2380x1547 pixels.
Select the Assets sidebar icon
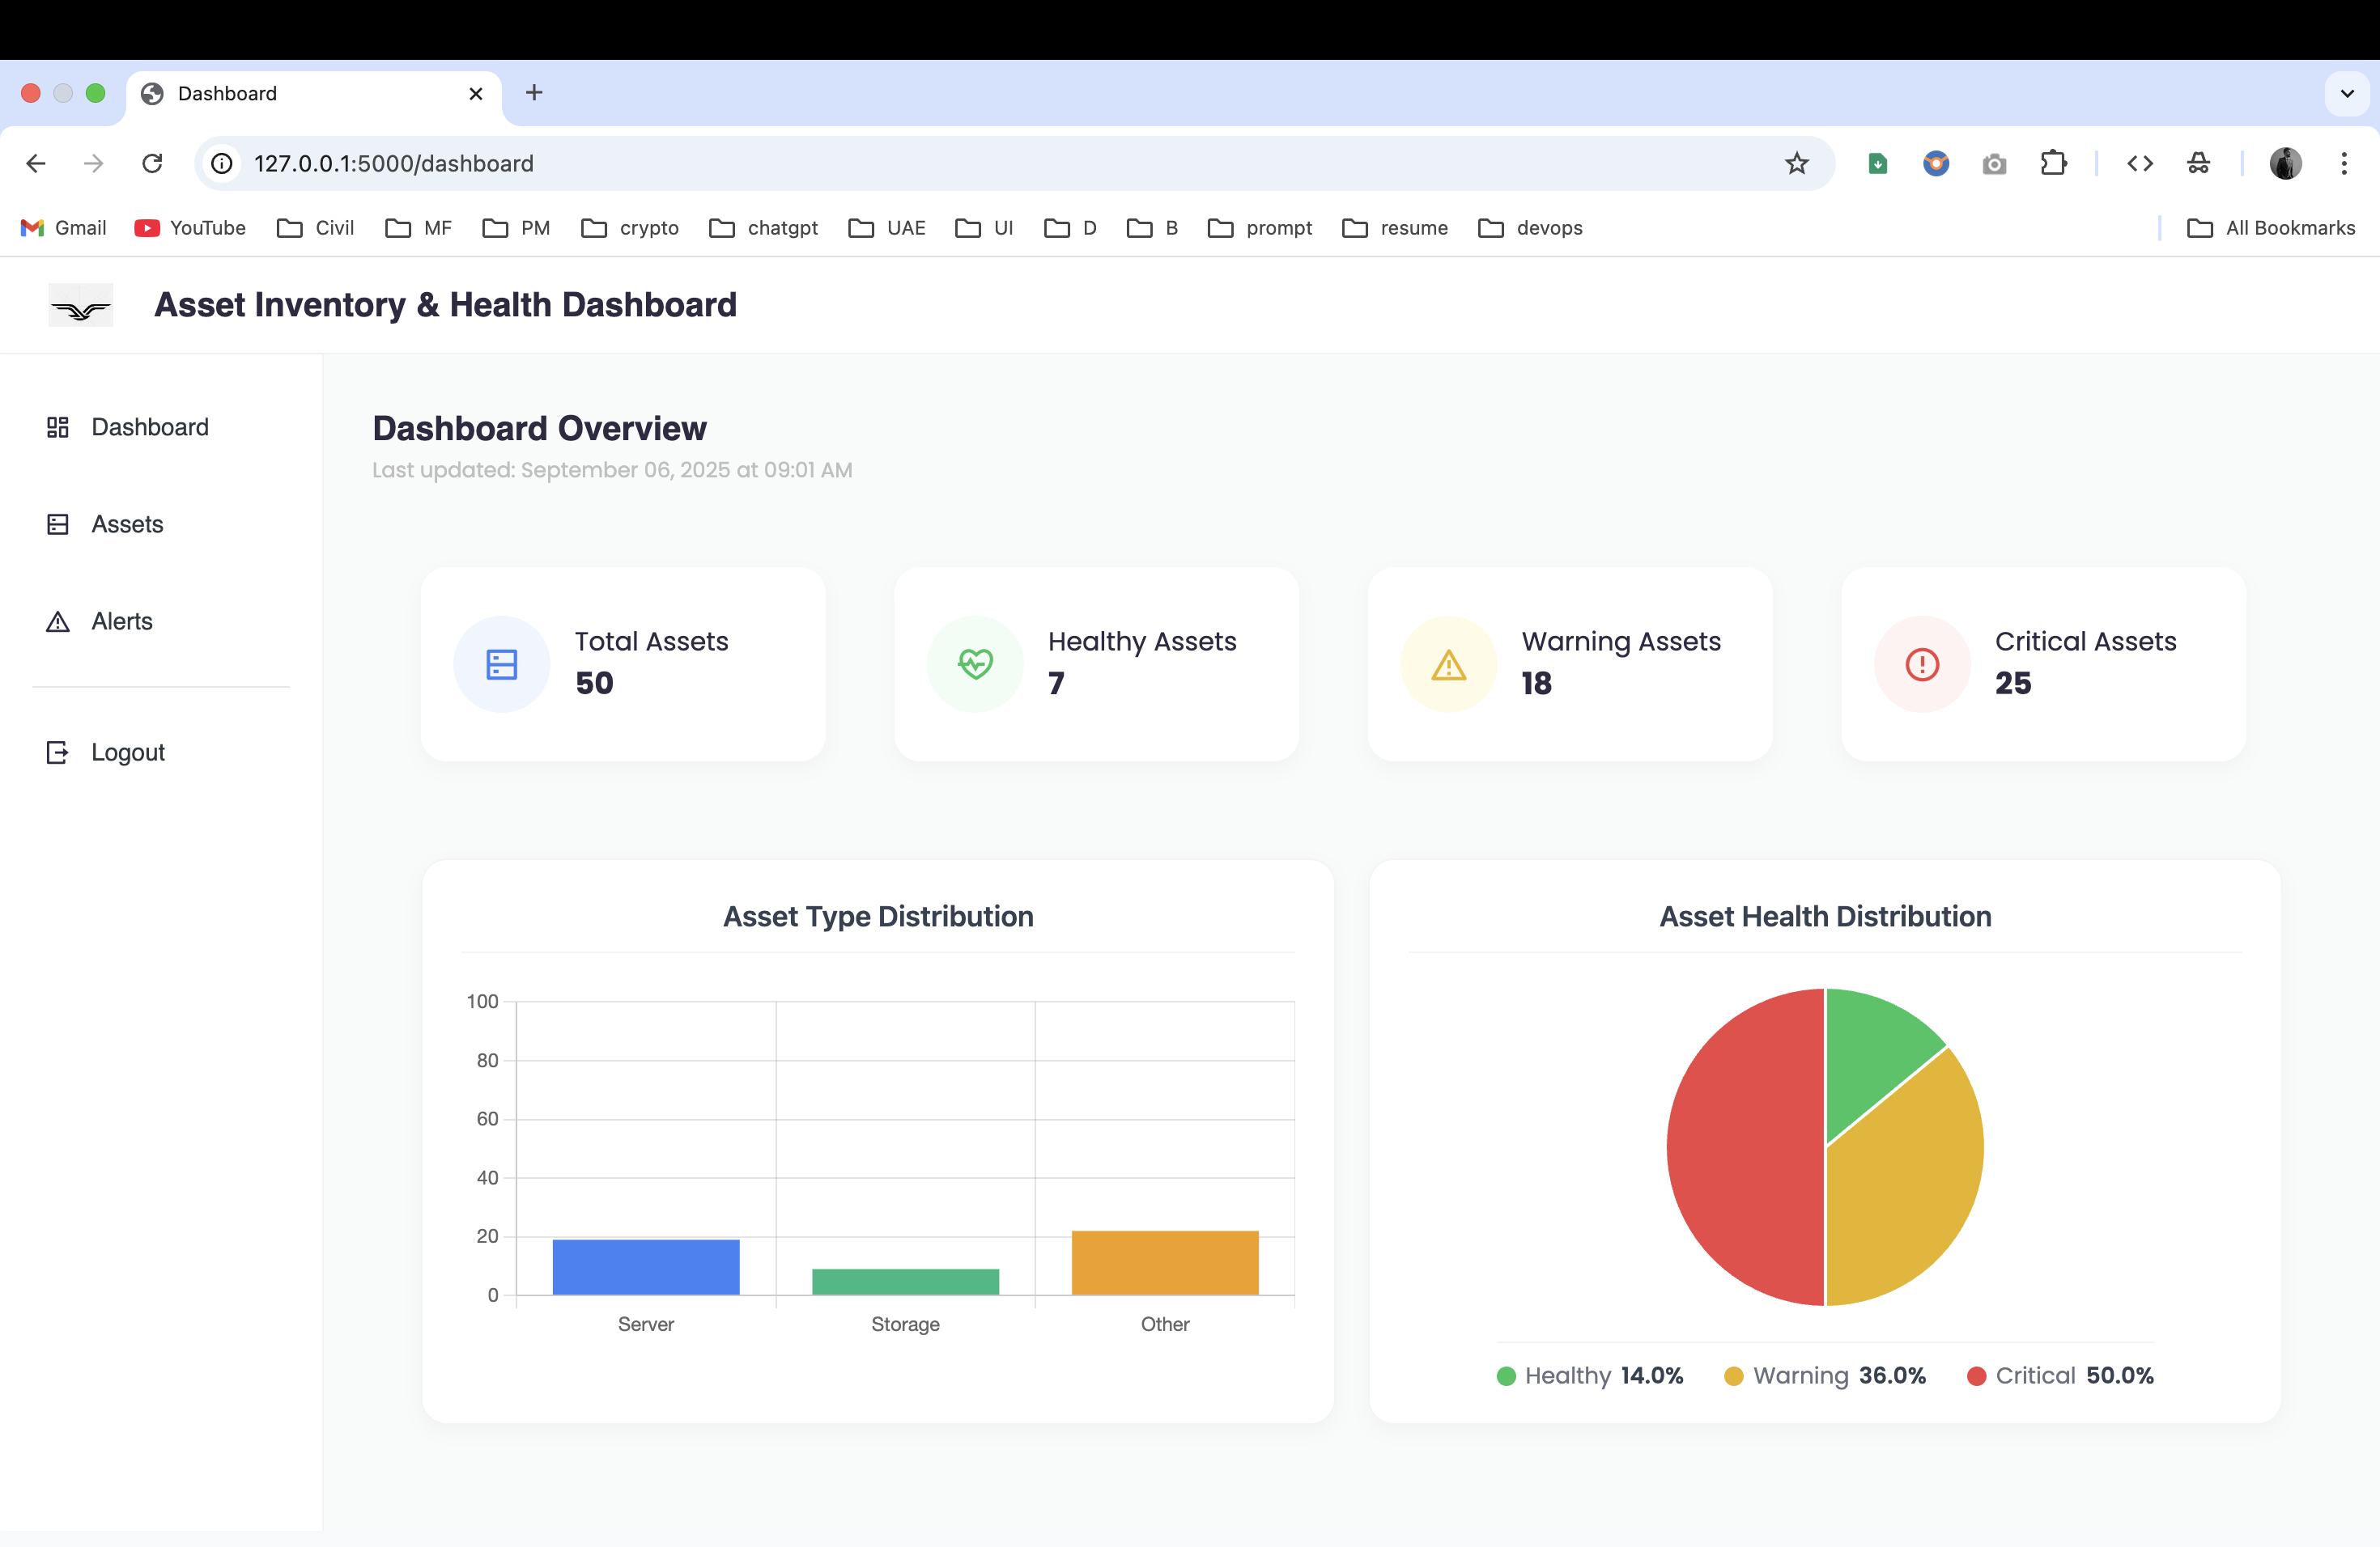click(x=57, y=523)
